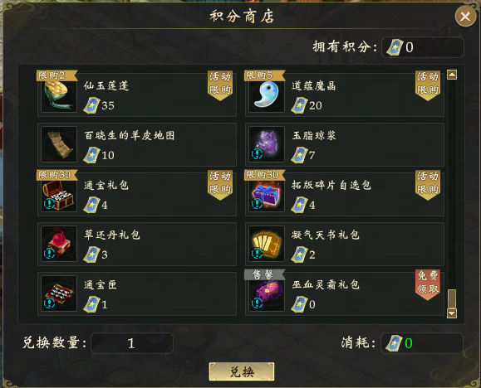Click the 活动限购 badge on 仙玉莲蓬
Viewport: 481px width, 388px height.
click(x=220, y=85)
